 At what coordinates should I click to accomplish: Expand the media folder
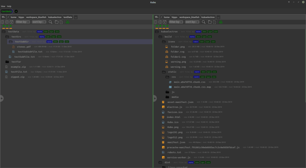tap(167, 97)
